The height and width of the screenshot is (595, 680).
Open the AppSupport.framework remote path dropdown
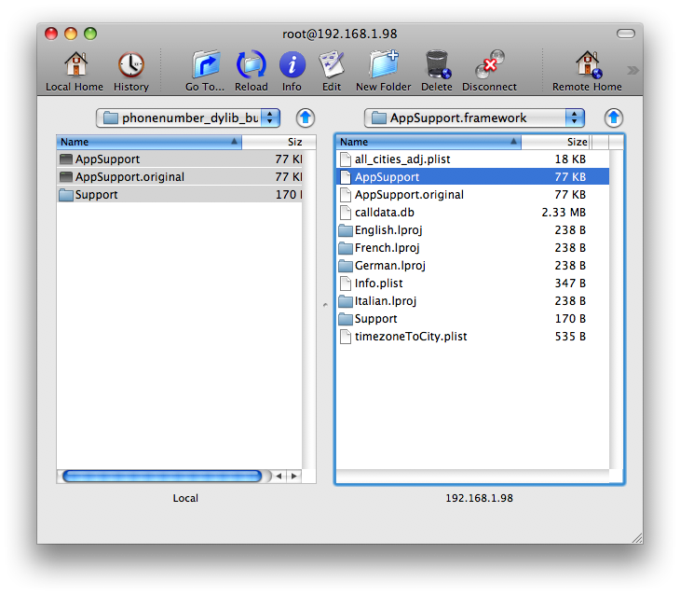[475, 118]
